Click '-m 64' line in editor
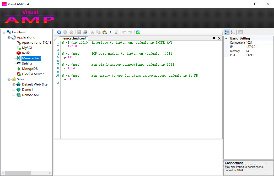The height and width of the screenshot is (176, 274). 67,79
